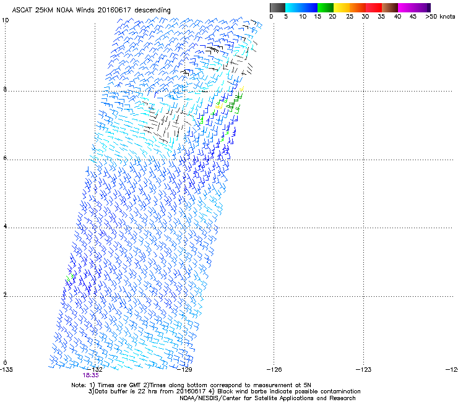
Task: Click the 'Times are GMT' note line
Action: (191, 385)
